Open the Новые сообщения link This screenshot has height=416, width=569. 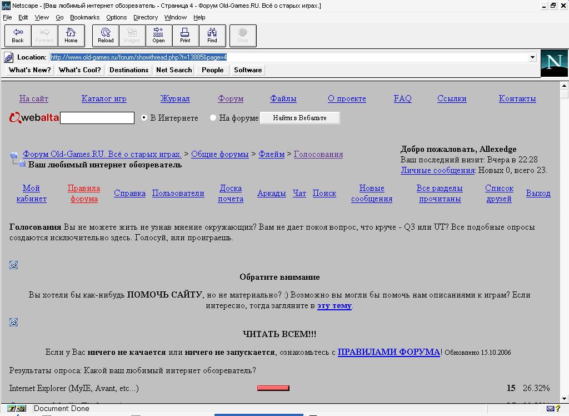click(x=372, y=194)
